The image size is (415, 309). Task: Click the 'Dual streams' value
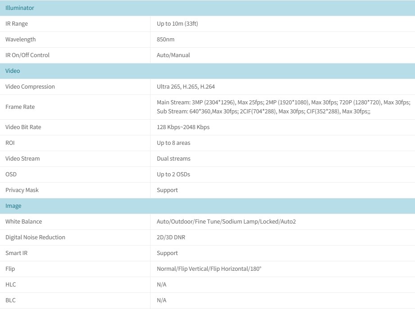pos(173,159)
